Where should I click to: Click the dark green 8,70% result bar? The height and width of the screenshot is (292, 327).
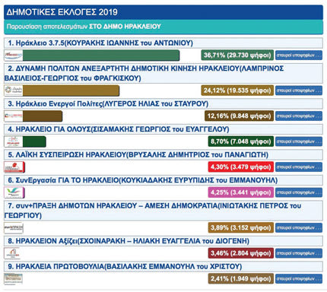click(x=34, y=141)
